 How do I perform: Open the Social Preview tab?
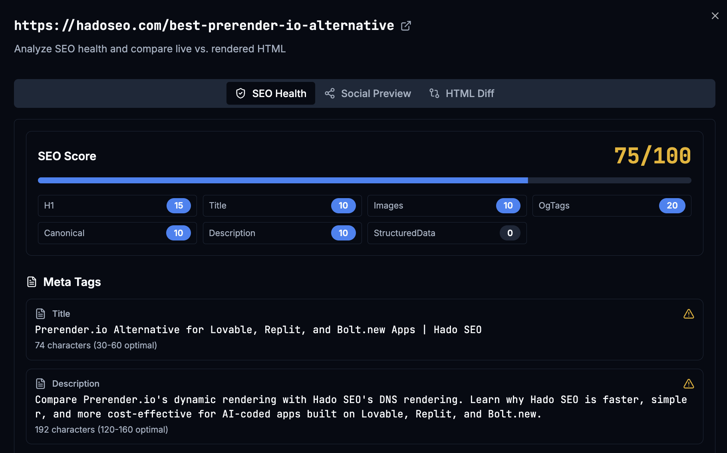368,93
